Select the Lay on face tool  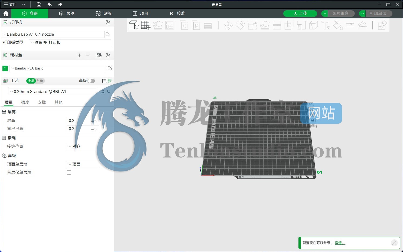[x=265, y=25]
